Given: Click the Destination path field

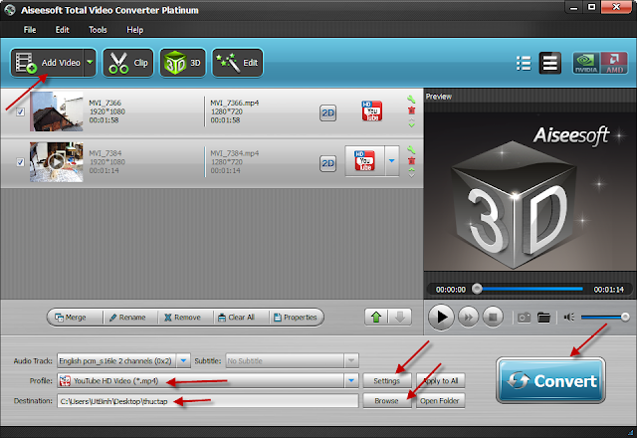Looking at the screenshot, I should pyautogui.click(x=208, y=401).
